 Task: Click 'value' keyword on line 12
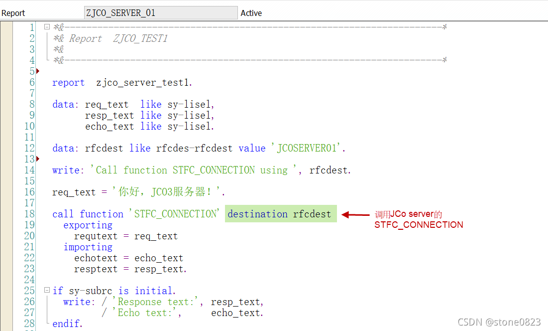[x=252, y=149]
